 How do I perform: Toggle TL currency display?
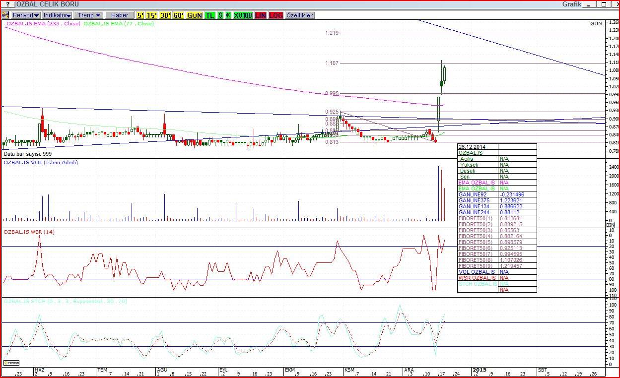point(210,15)
